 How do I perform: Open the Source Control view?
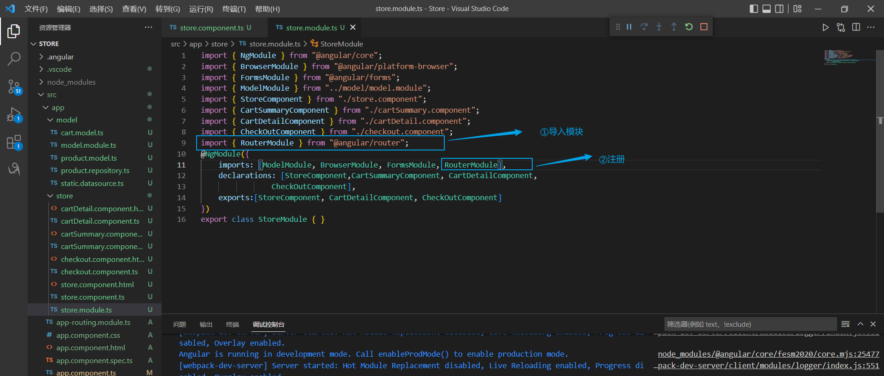click(x=14, y=86)
